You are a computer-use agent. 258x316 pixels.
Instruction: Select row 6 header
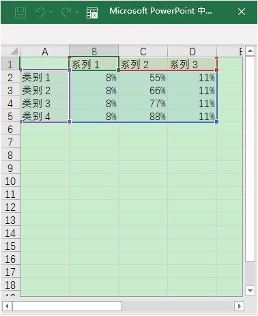click(10, 129)
